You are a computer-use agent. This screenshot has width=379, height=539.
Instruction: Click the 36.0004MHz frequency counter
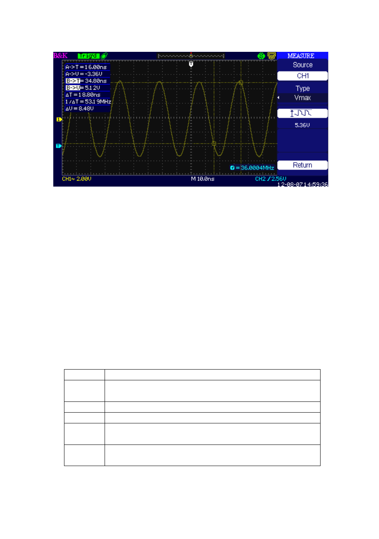click(x=252, y=168)
